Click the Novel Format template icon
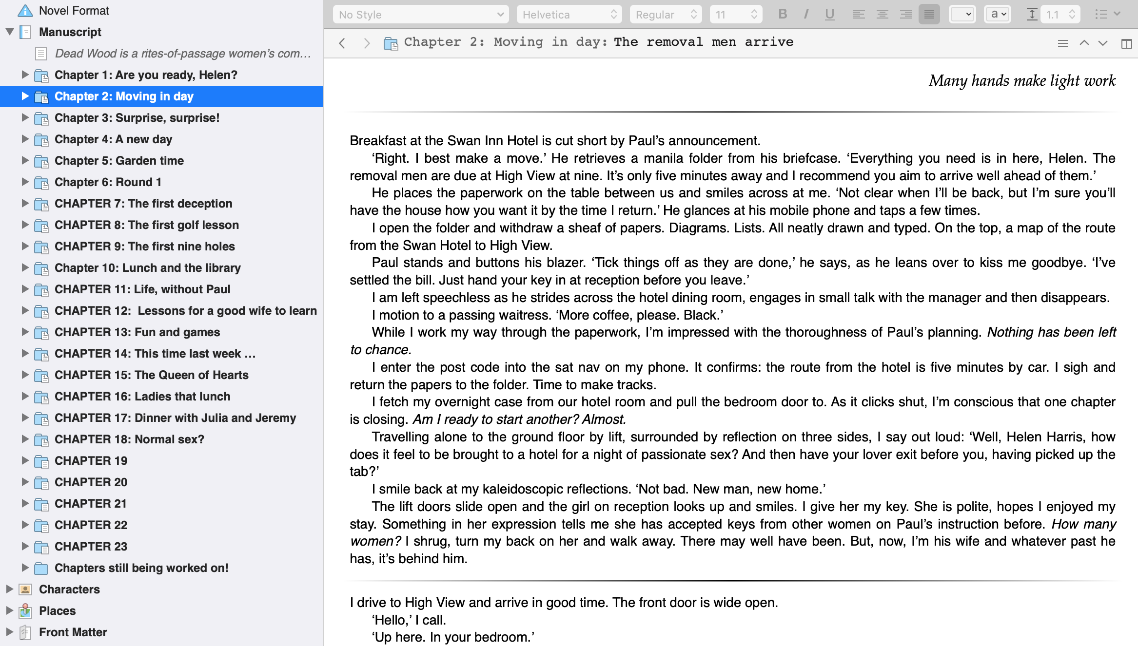 pos(25,10)
